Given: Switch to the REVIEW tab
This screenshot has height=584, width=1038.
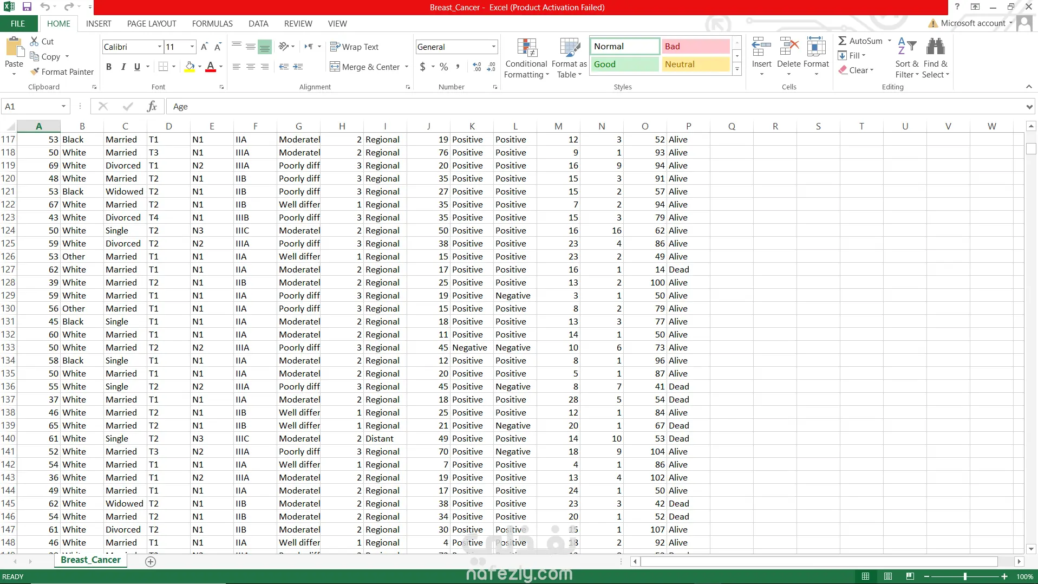Looking at the screenshot, I should click(298, 23).
